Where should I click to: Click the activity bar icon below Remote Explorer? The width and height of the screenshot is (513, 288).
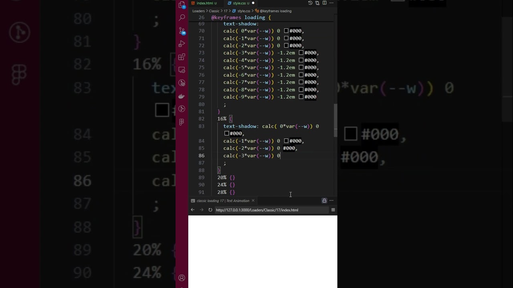point(182,83)
